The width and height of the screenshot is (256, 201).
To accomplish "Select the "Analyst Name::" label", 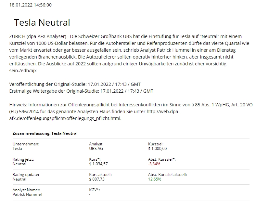I will click(26, 190).
